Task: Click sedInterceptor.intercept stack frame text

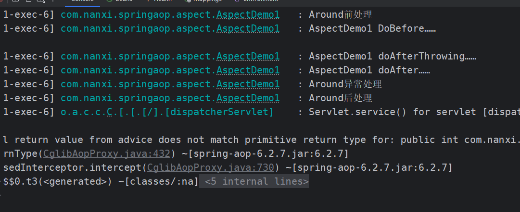Action: (72, 168)
